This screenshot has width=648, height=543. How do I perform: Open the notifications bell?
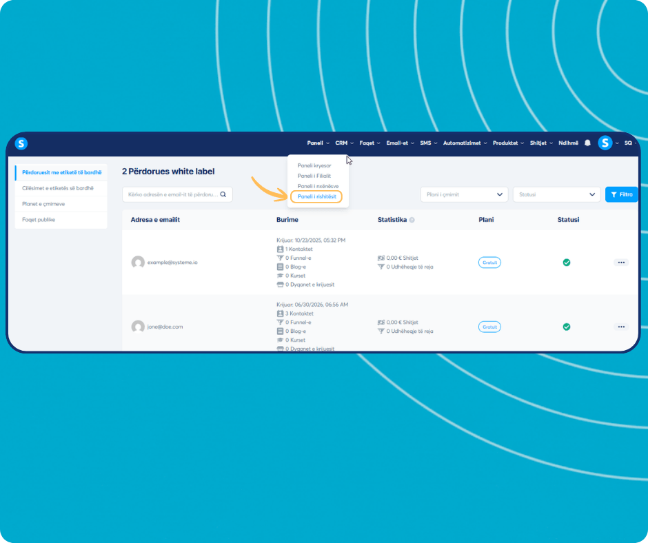(587, 143)
